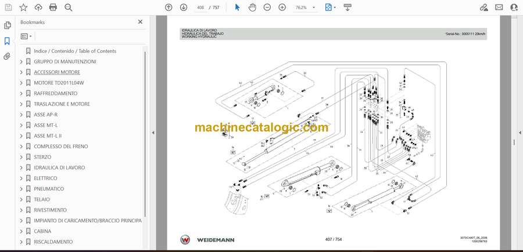This screenshot has height=252, width=523.
Task: Expand TRASLAZIONE E MOTORE chevron
Action: point(22,104)
